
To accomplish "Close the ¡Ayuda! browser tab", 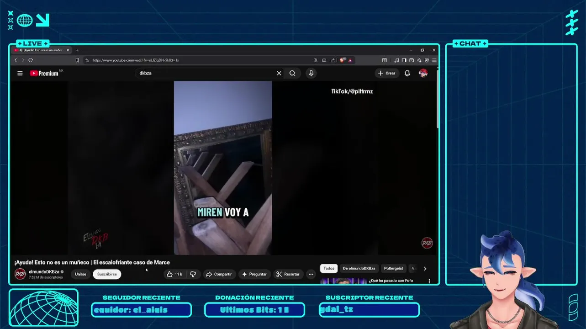I will 68,50.
